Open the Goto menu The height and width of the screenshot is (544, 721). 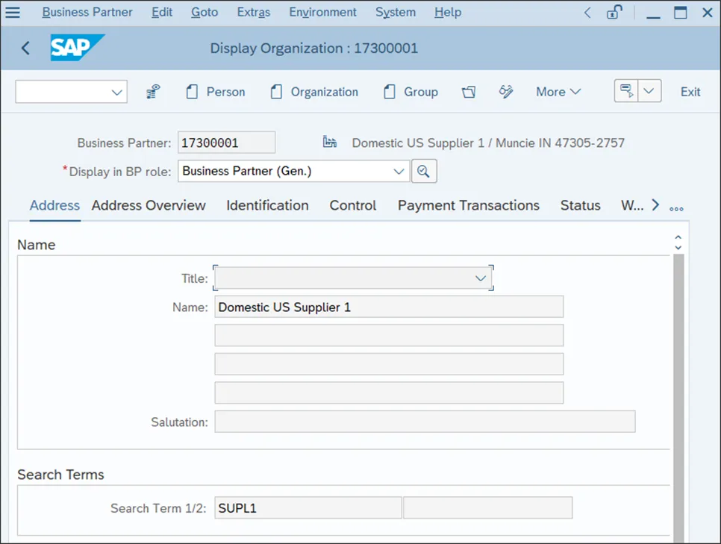(205, 12)
